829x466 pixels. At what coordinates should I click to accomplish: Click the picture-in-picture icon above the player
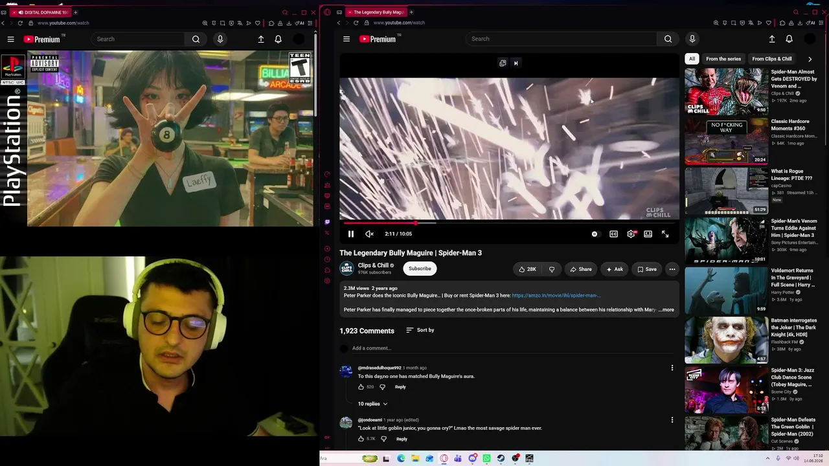[x=503, y=63]
